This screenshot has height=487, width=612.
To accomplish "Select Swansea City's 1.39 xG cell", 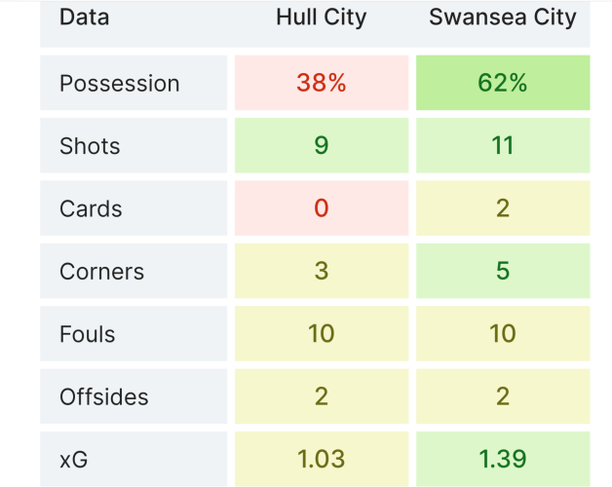I will click(503, 459).
